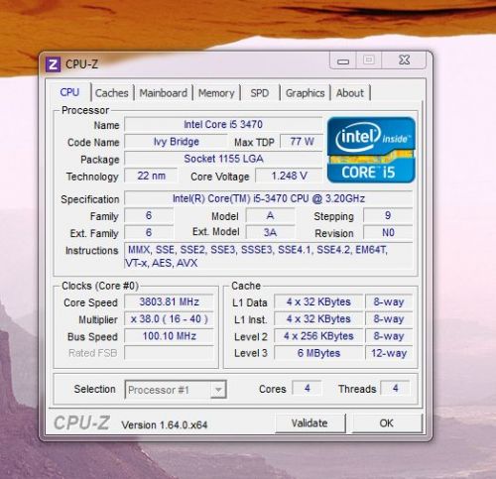Minimize the CPU-Z window

tap(343, 60)
